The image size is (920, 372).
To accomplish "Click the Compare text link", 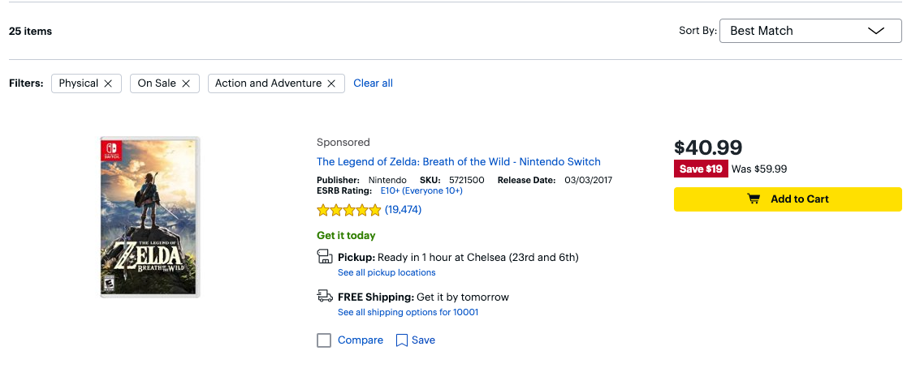I will point(361,340).
